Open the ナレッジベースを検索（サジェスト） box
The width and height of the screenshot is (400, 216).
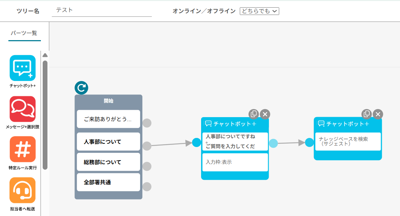point(348,142)
